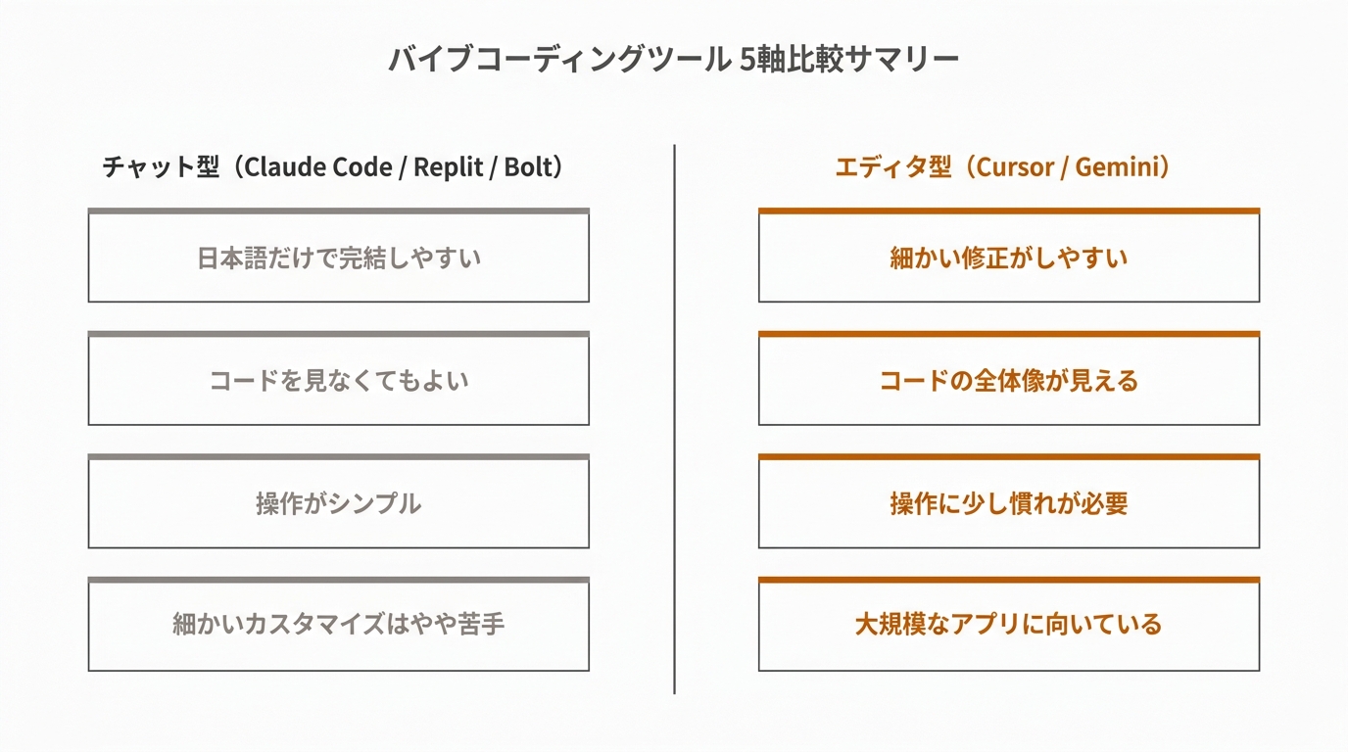Click the チャット型 label in left heading

point(160,167)
